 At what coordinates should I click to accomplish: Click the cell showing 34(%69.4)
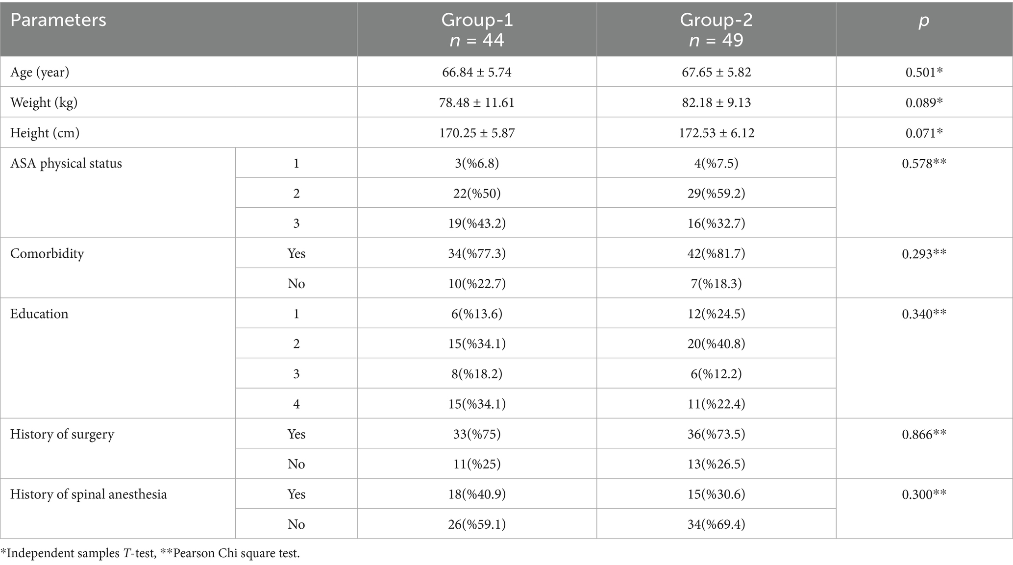[x=716, y=525]
